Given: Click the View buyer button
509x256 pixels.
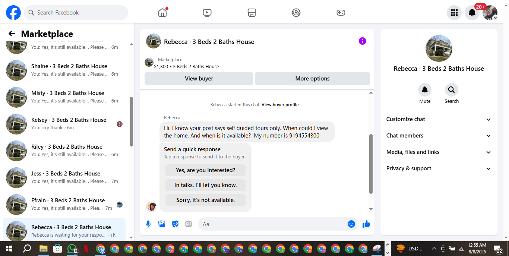Looking at the screenshot, I should click(x=199, y=79).
